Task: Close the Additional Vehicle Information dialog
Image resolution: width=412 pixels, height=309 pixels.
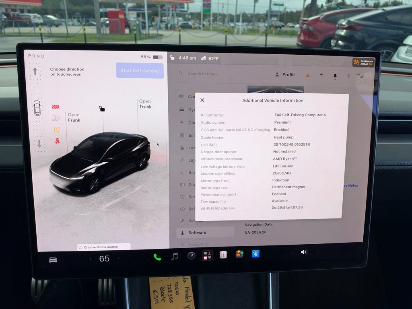Action: coord(202,100)
